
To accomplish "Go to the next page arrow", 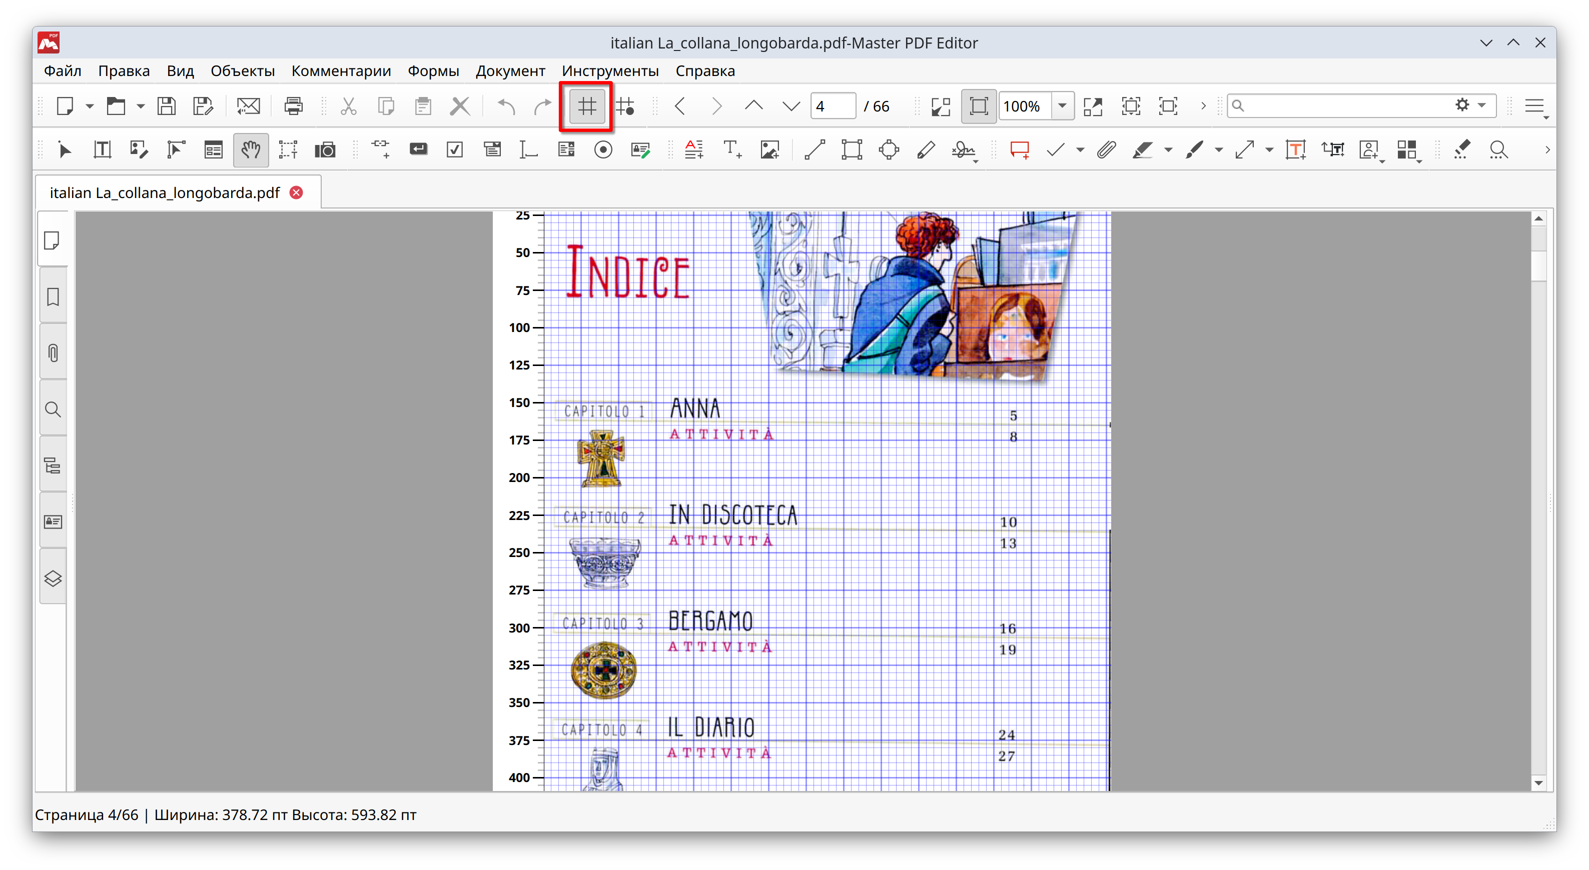I will [x=716, y=106].
